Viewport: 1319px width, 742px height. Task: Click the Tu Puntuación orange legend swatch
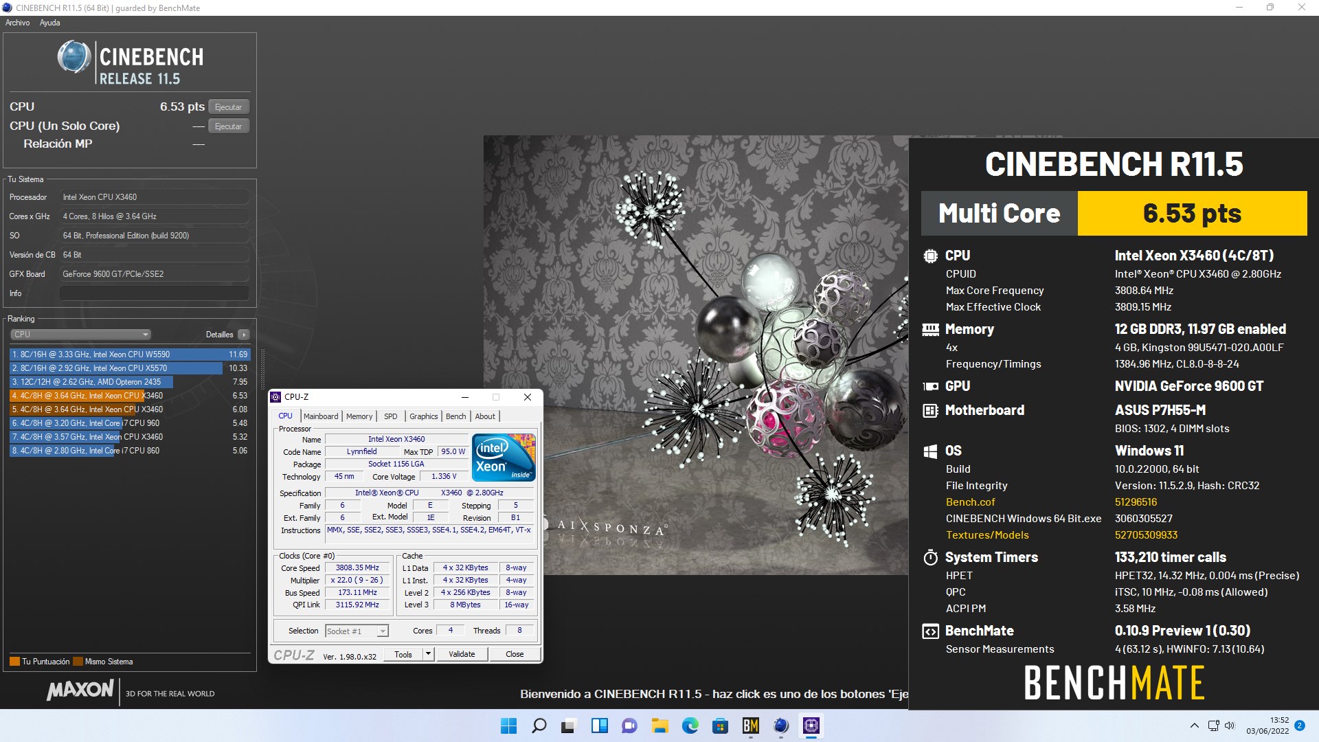pos(14,662)
